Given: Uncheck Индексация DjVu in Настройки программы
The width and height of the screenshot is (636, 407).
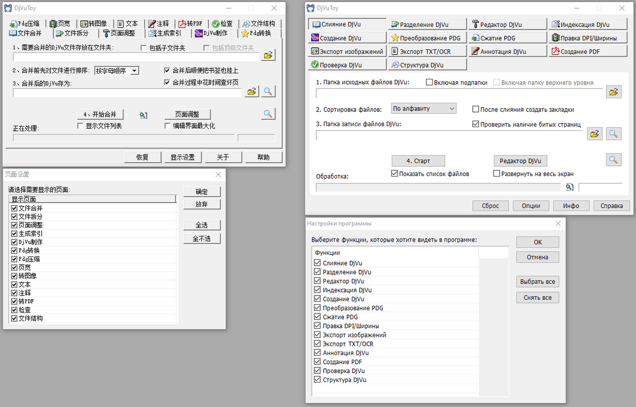Looking at the screenshot, I should point(317,290).
